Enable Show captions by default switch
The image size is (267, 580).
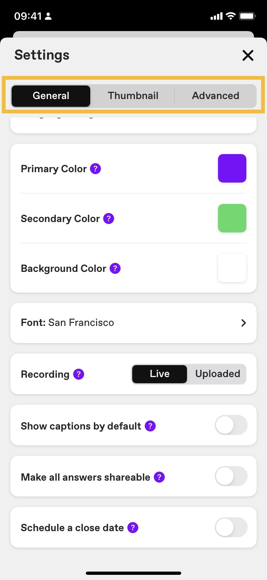click(x=231, y=425)
